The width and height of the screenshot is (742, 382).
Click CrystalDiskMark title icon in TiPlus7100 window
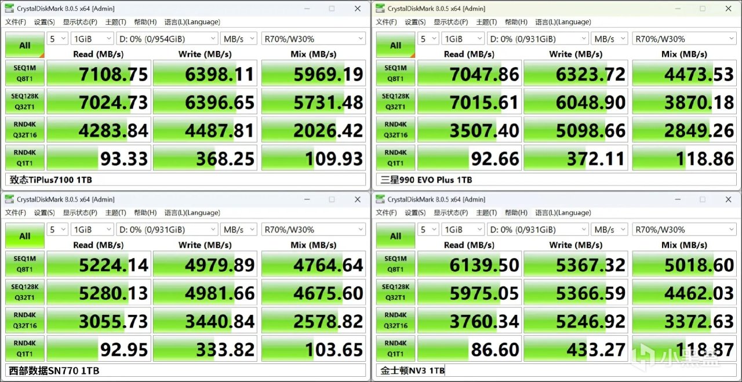pyautogui.click(x=9, y=8)
